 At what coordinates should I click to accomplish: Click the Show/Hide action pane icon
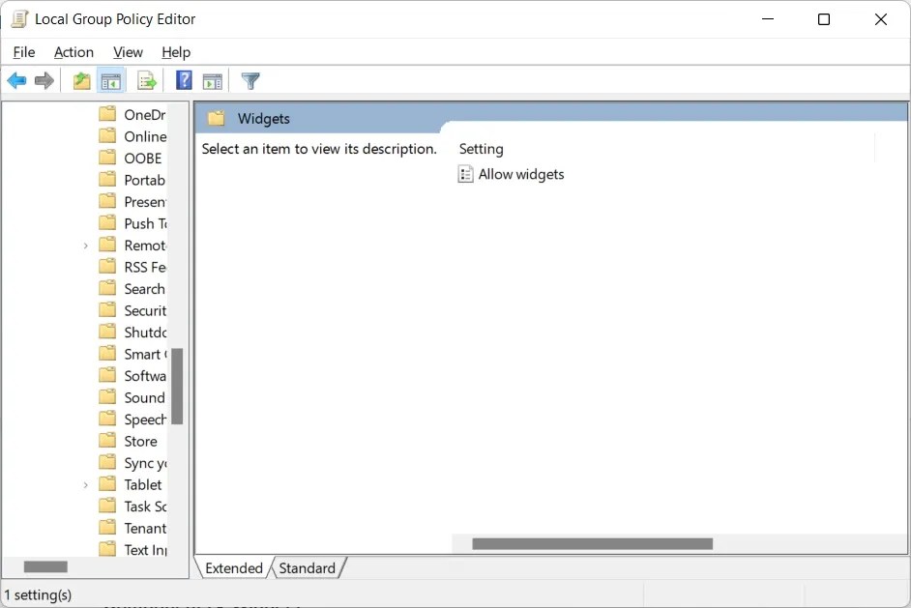pyautogui.click(x=212, y=80)
